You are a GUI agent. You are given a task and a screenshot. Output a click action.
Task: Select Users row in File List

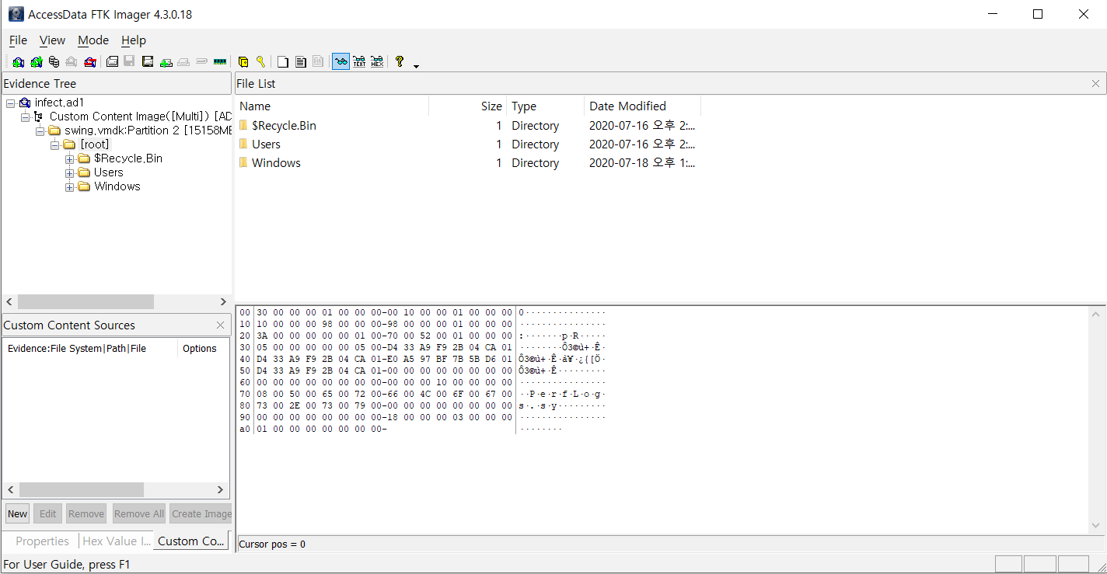pos(466,144)
